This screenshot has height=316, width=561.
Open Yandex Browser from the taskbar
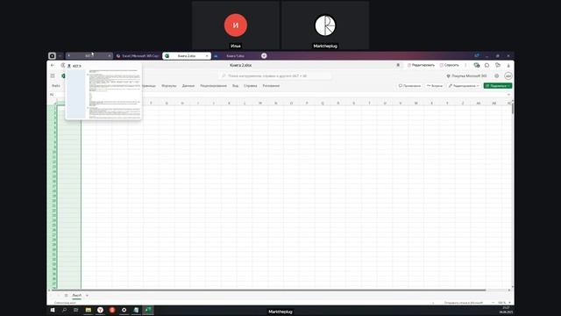100,310
